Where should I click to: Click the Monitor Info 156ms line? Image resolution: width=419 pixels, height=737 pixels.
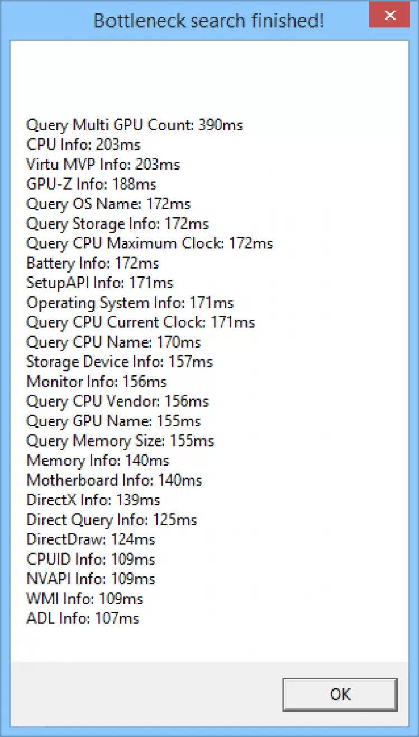97,382
